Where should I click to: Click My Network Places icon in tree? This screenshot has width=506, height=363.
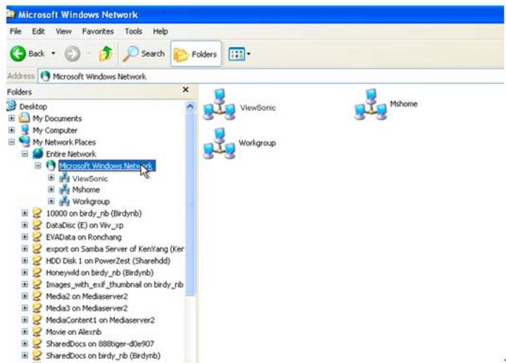pyautogui.click(x=24, y=141)
